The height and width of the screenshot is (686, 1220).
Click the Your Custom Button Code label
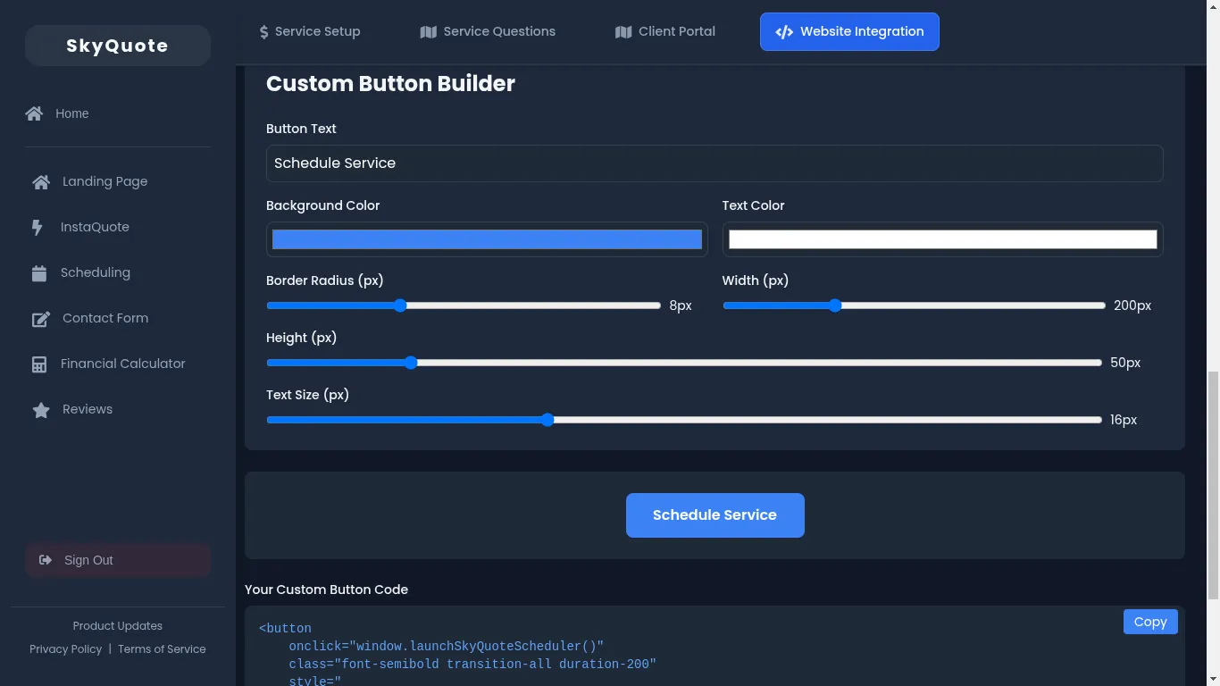(x=326, y=590)
